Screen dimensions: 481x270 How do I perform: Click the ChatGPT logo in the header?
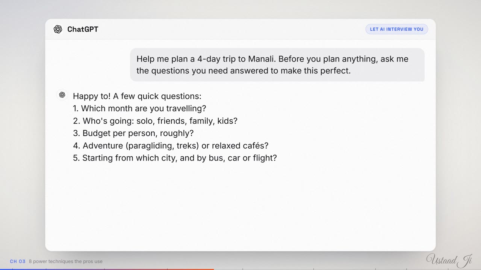(58, 29)
